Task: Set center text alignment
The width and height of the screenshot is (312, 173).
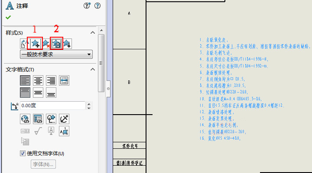Action: [x=38, y=80]
